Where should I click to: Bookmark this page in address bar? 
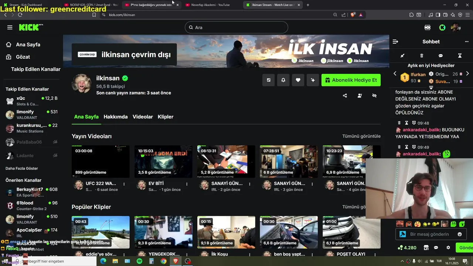(94, 15)
